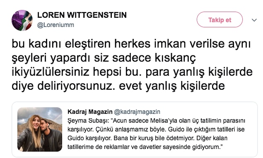
Task: Visit the @kadrajmagazin handle
Action: tap(137, 112)
